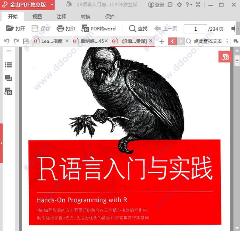Viewport: 240px width, 231px height.
Task: Go to previous page 上一页
Action: tap(166, 29)
